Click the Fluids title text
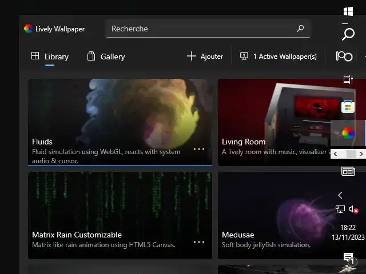The height and width of the screenshot is (274, 366). [42, 142]
